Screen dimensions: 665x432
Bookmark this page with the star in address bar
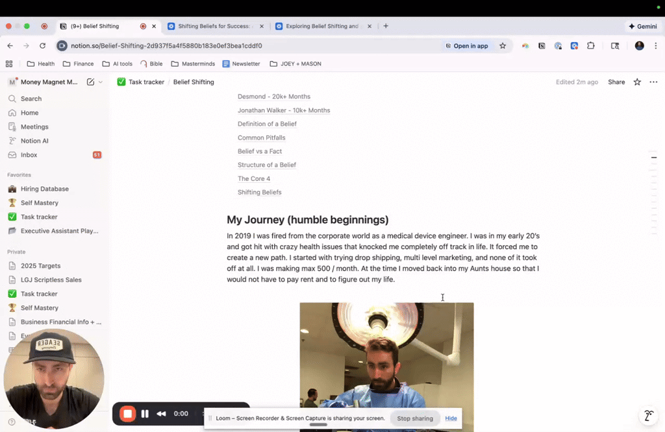(503, 46)
